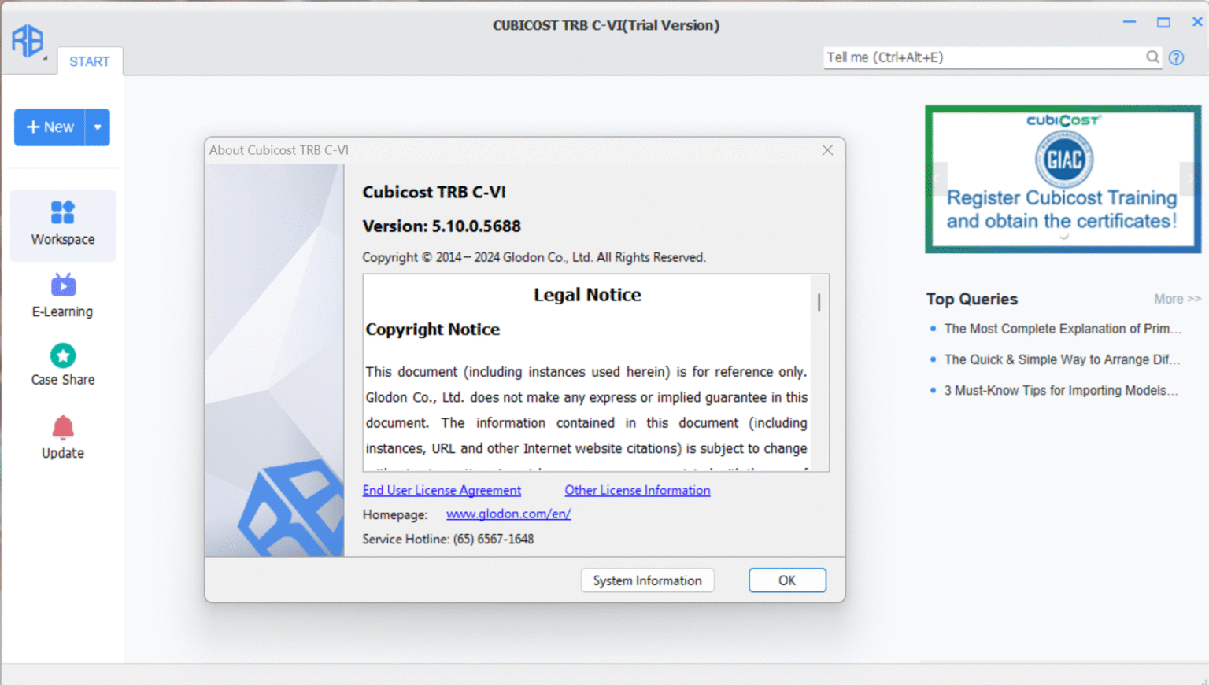Open the Register Cubicost Training banner
The image size is (1209, 685).
tap(1063, 179)
